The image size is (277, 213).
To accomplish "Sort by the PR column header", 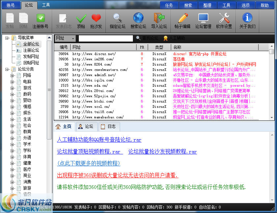I will click(142, 47).
